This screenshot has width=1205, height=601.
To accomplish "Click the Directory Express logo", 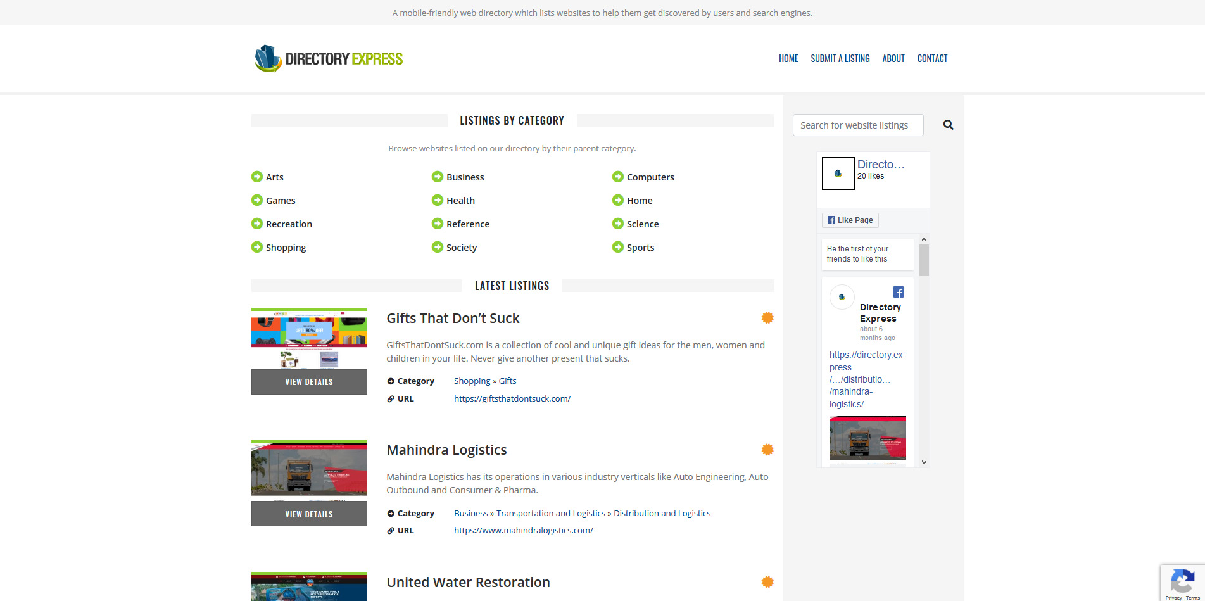I will coord(329,58).
